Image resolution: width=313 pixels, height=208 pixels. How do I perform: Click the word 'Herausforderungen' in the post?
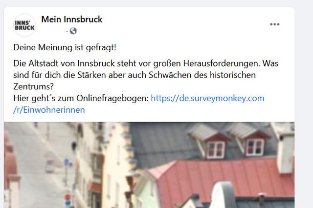[222, 63]
